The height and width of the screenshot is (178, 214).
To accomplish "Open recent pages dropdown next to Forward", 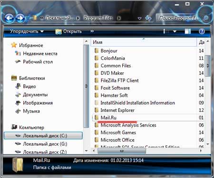I will click(28, 18).
